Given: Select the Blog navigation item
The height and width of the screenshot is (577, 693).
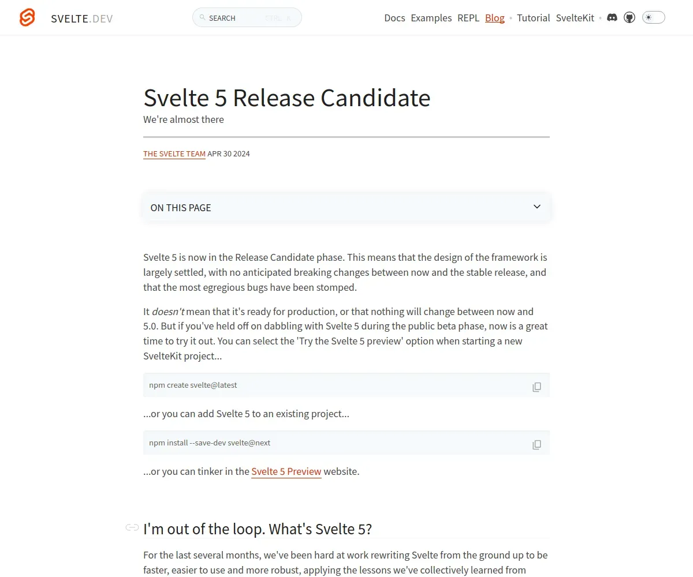Looking at the screenshot, I should [x=495, y=18].
